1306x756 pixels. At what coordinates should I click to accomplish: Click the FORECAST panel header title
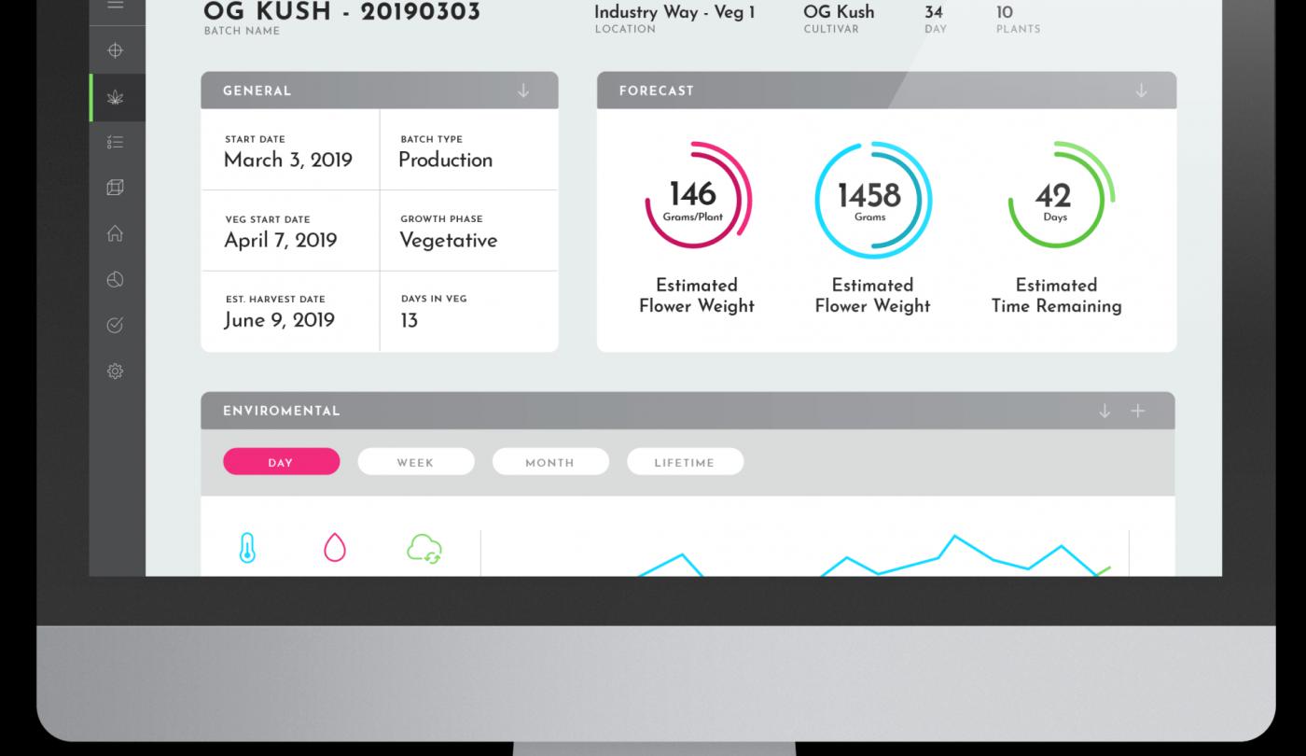tap(656, 91)
